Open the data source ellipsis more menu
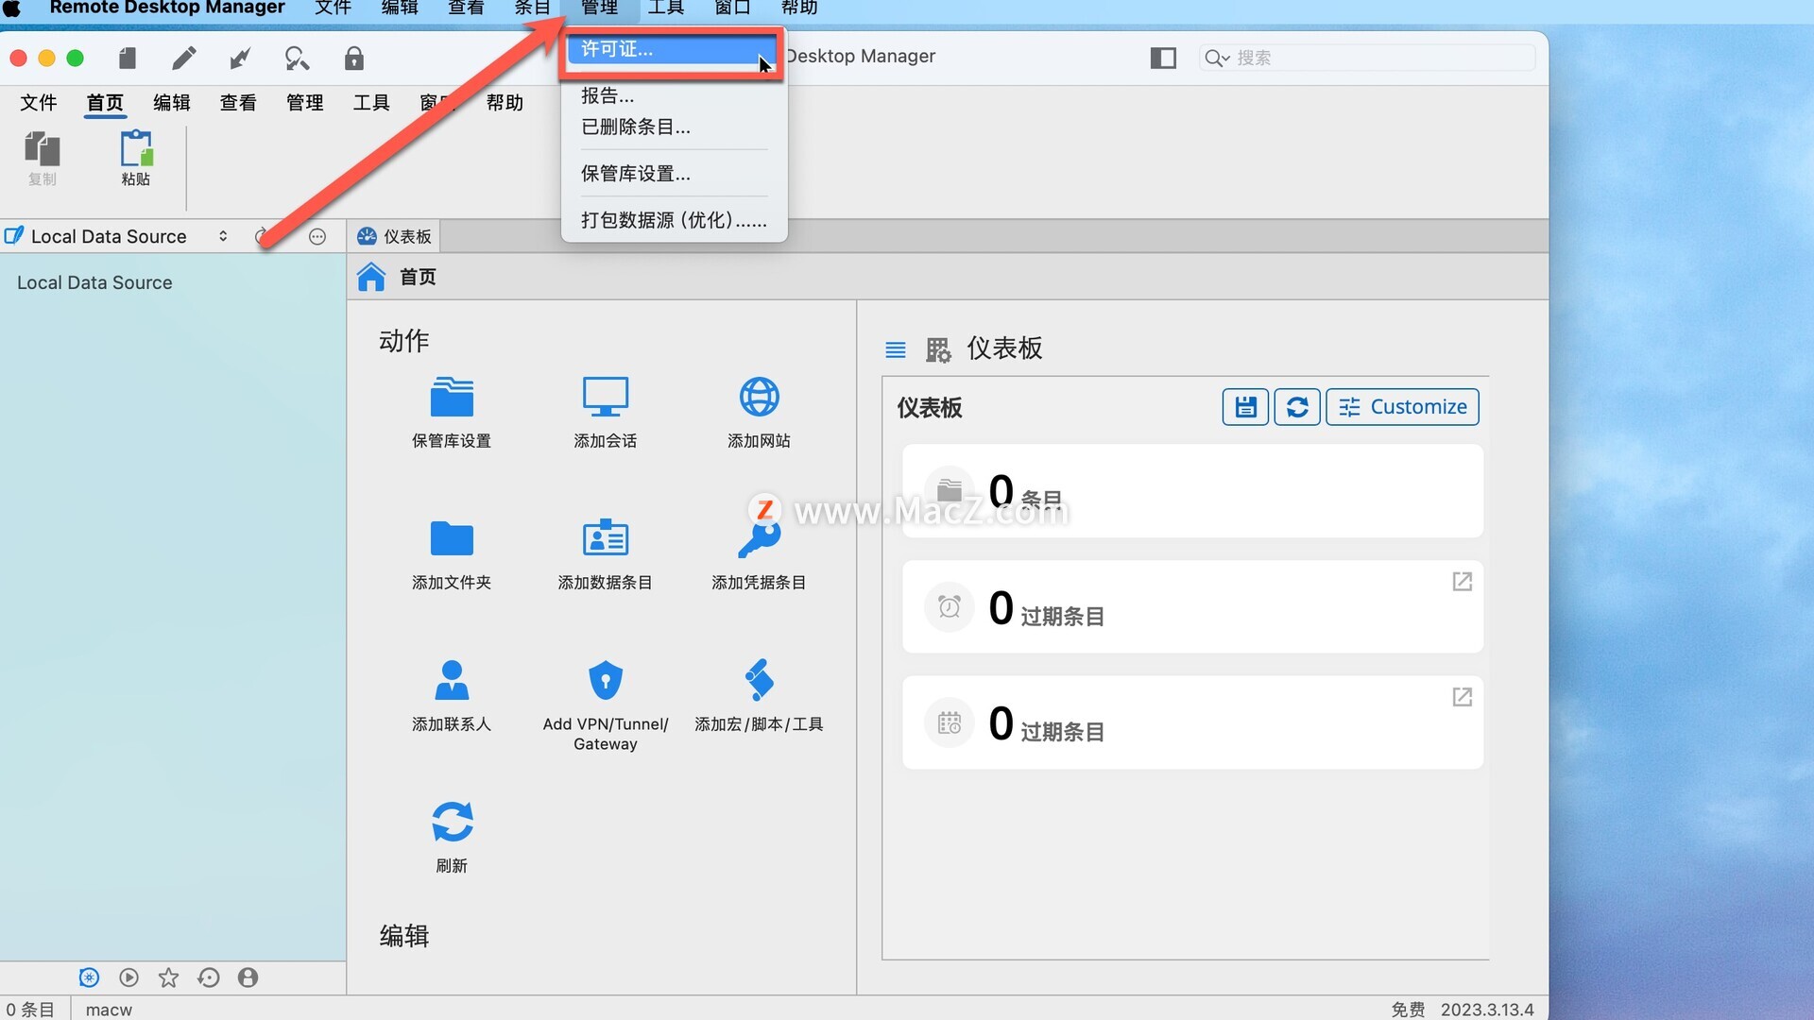Screen dimensions: 1814x1020 (317, 237)
